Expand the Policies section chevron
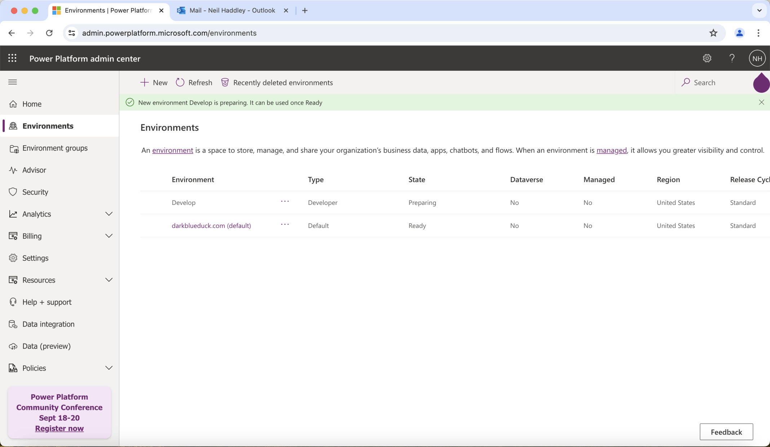Viewport: 770px width, 447px height. 109,368
